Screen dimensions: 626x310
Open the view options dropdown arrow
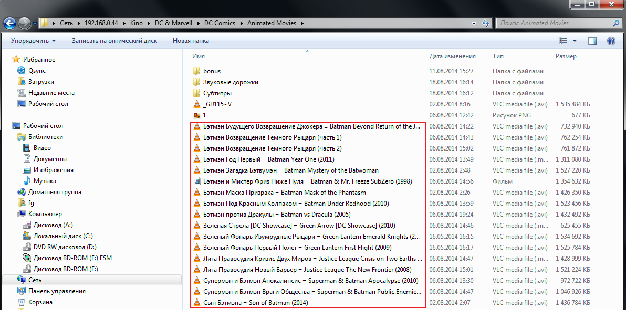click(575, 41)
